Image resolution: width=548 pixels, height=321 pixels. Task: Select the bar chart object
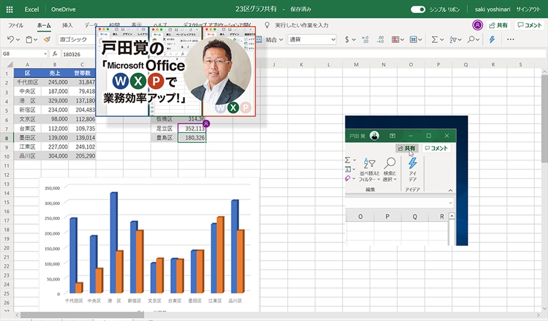coord(150,245)
